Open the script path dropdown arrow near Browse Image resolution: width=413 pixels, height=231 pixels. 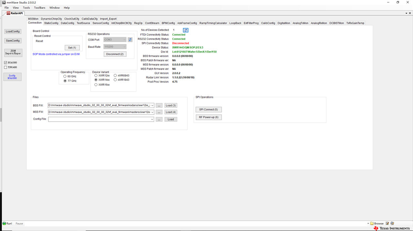point(368,223)
